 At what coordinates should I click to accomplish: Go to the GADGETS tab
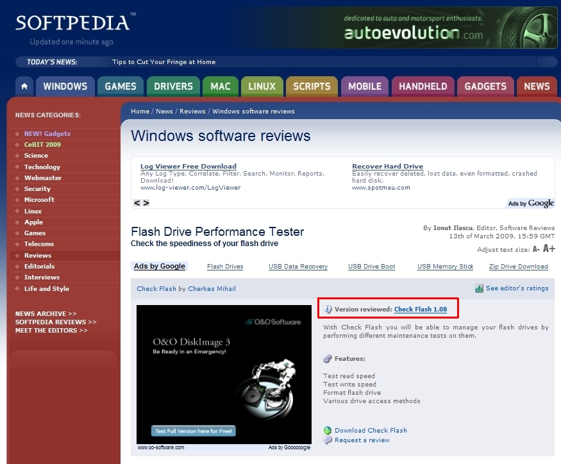[x=485, y=87]
